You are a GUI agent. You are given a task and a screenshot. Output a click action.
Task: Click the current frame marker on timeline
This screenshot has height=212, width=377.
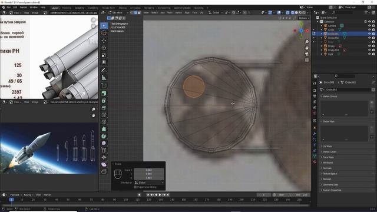[11, 200]
